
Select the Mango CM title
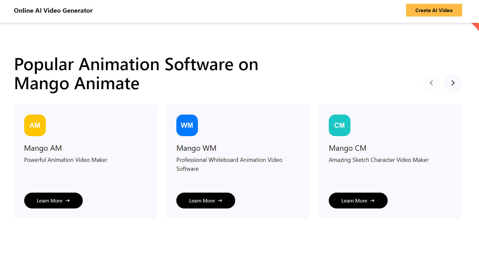348,148
